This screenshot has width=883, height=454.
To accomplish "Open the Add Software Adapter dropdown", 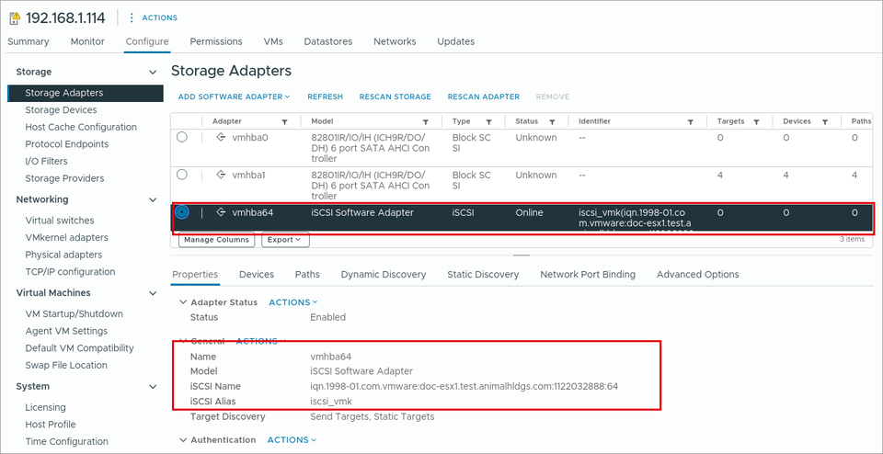I will 235,96.
